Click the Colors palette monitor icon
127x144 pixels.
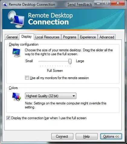point(16,97)
